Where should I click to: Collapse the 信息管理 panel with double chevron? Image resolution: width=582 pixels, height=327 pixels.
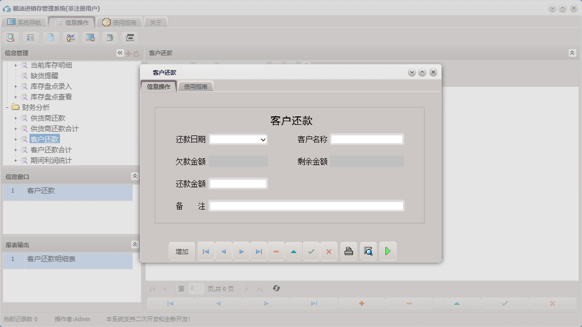[x=119, y=52]
